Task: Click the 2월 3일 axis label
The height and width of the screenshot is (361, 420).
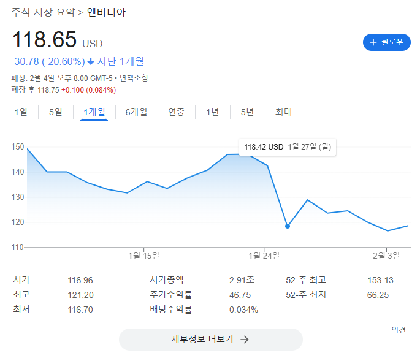Action: [386, 256]
